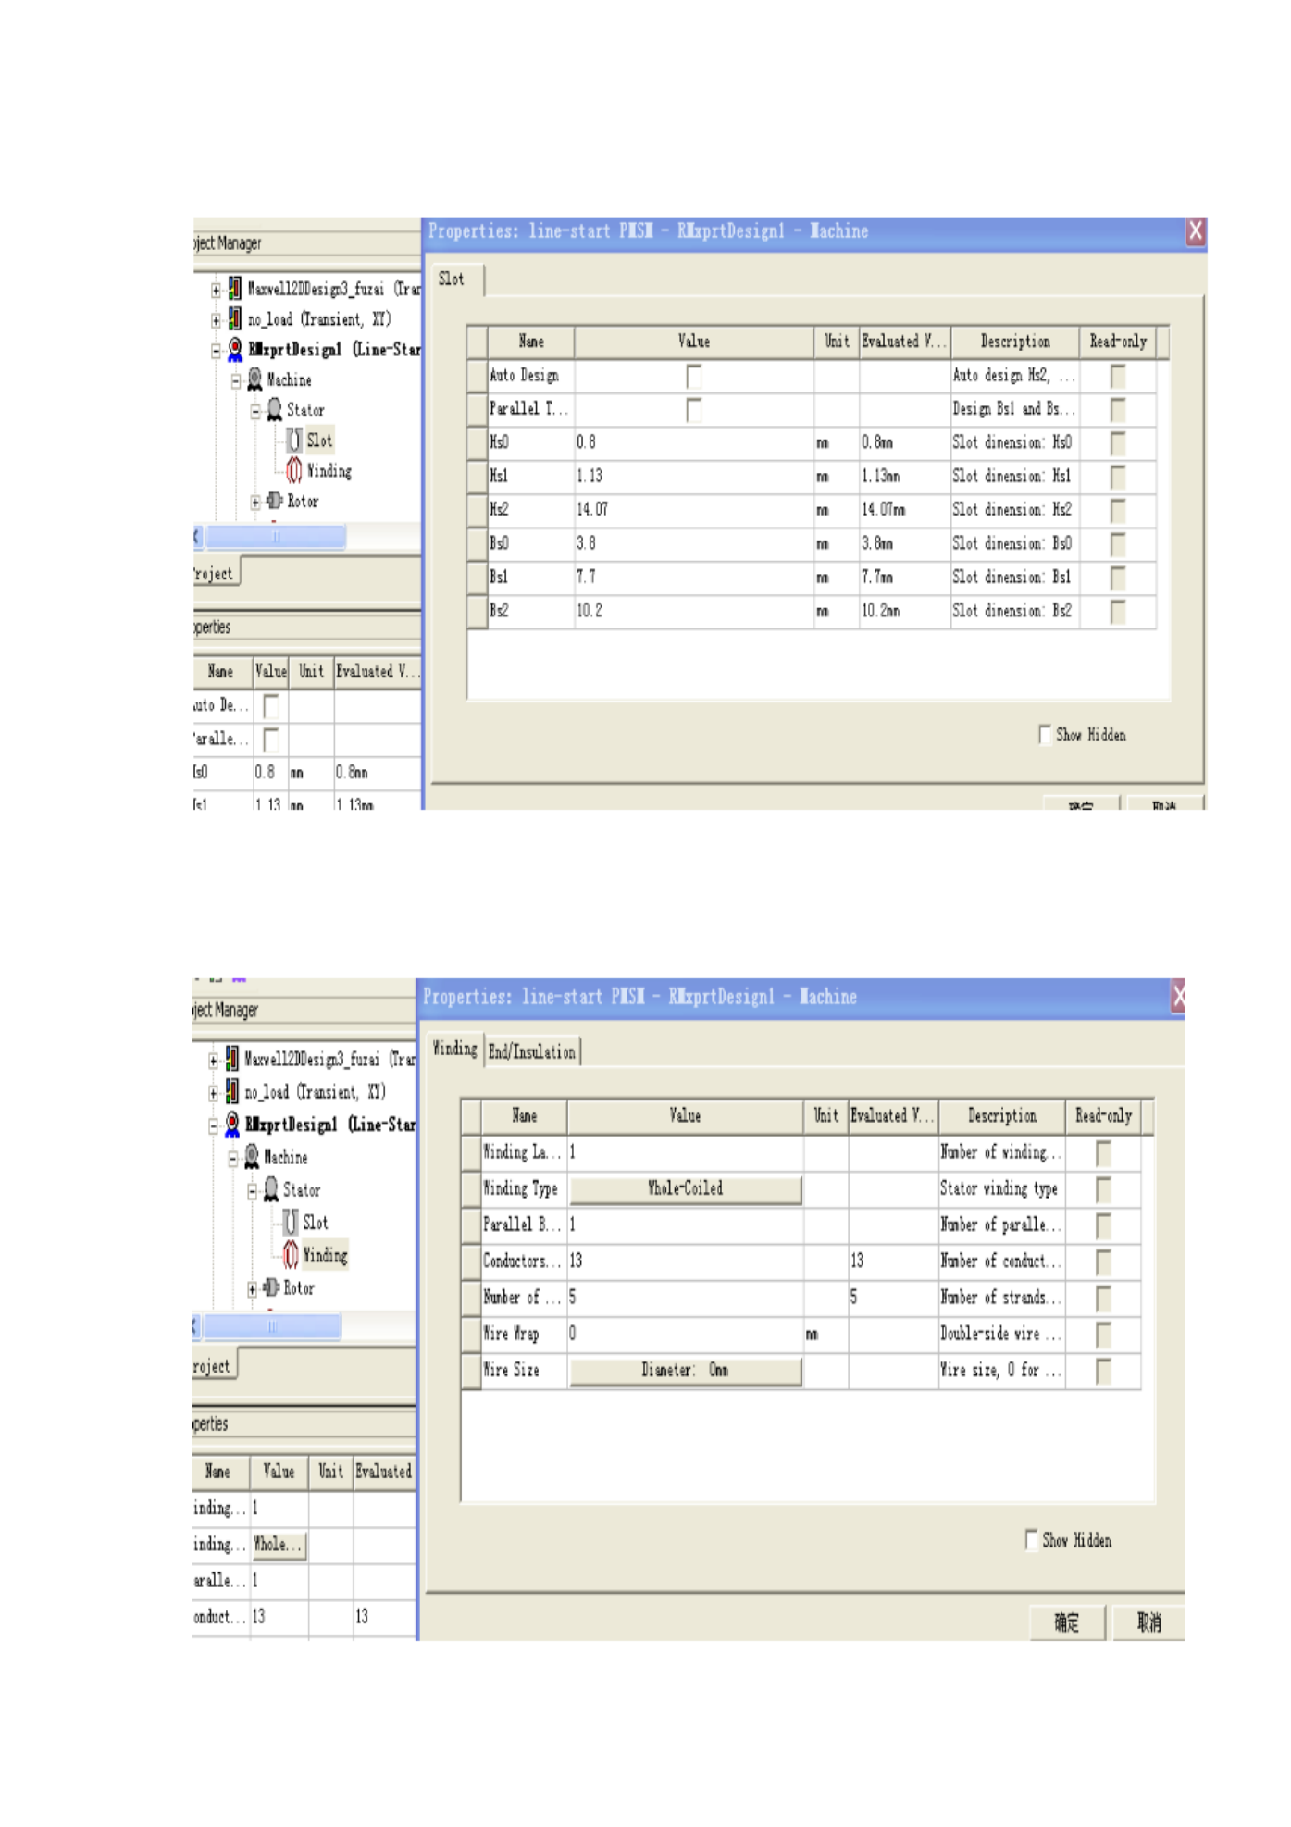The image size is (1291, 1827).
Task: Click Rotor icon in tree beside Slot dialog
Action: coord(274,501)
